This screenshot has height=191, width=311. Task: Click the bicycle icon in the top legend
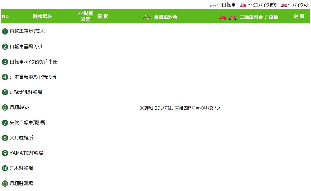(213, 5)
